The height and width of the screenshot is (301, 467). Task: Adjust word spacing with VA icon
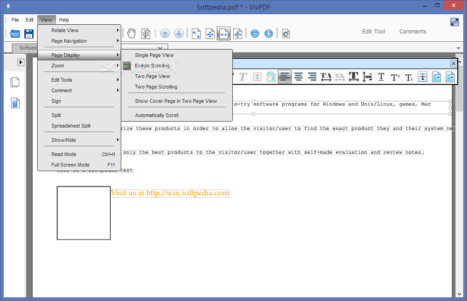(x=340, y=77)
